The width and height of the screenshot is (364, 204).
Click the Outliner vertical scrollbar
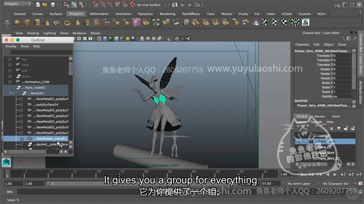[x=70, y=68]
